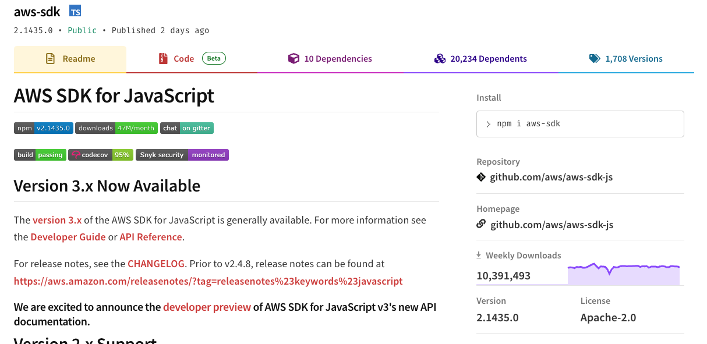The width and height of the screenshot is (707, 344).
Task: Click the downloads 47M/month badge
Action: point(116,128)
